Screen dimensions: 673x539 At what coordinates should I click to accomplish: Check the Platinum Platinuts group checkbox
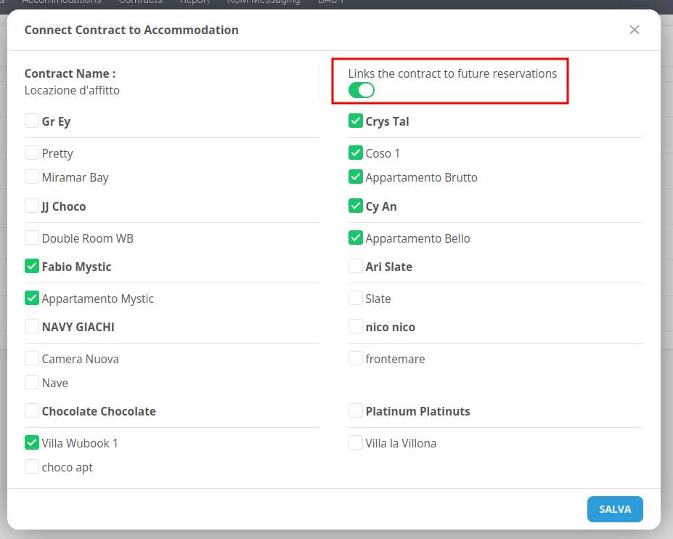click(356, 411)
